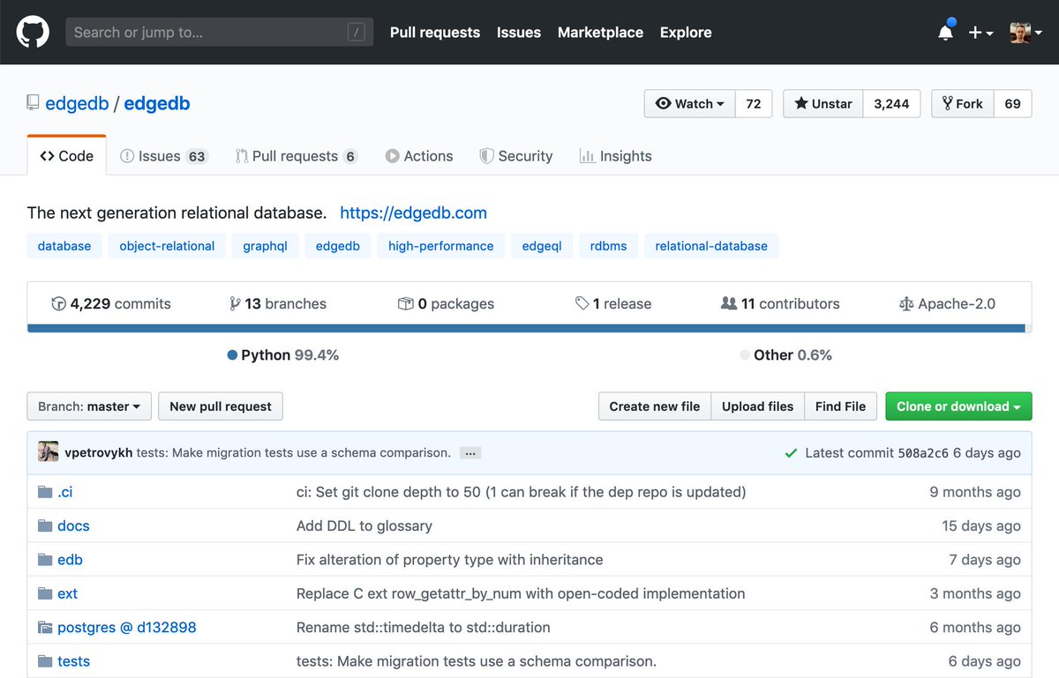View the 72 watchers count
The image size is (1059, 678).
point(754,103)
